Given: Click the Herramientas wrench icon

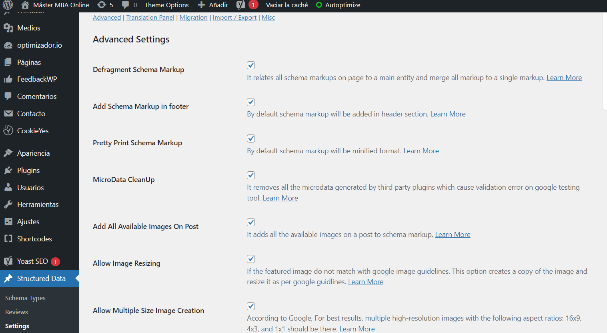Looking at the screenshot, I should click(8, 205).
